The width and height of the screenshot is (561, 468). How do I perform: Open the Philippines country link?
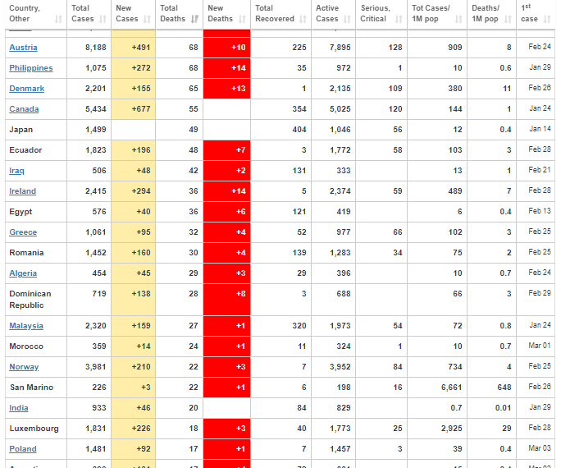click(31, 68)
